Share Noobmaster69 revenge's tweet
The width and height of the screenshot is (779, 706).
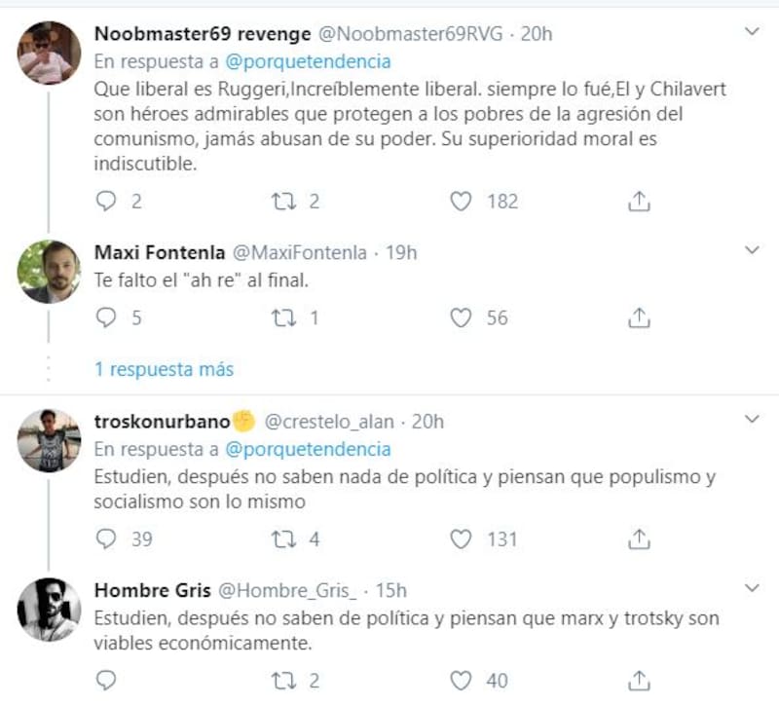pyautogui.click(x=639, y=202)
